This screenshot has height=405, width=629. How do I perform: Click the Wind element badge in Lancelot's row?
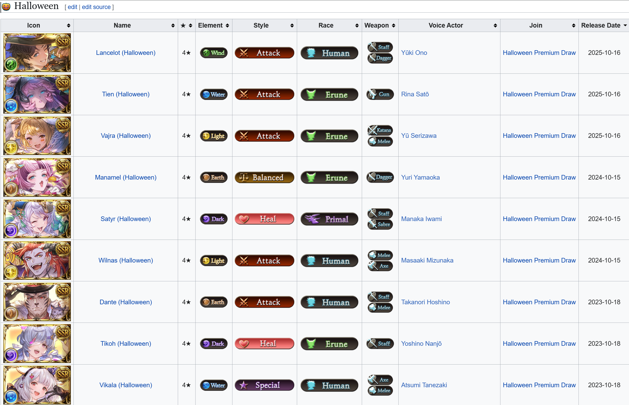click(214, 53)
